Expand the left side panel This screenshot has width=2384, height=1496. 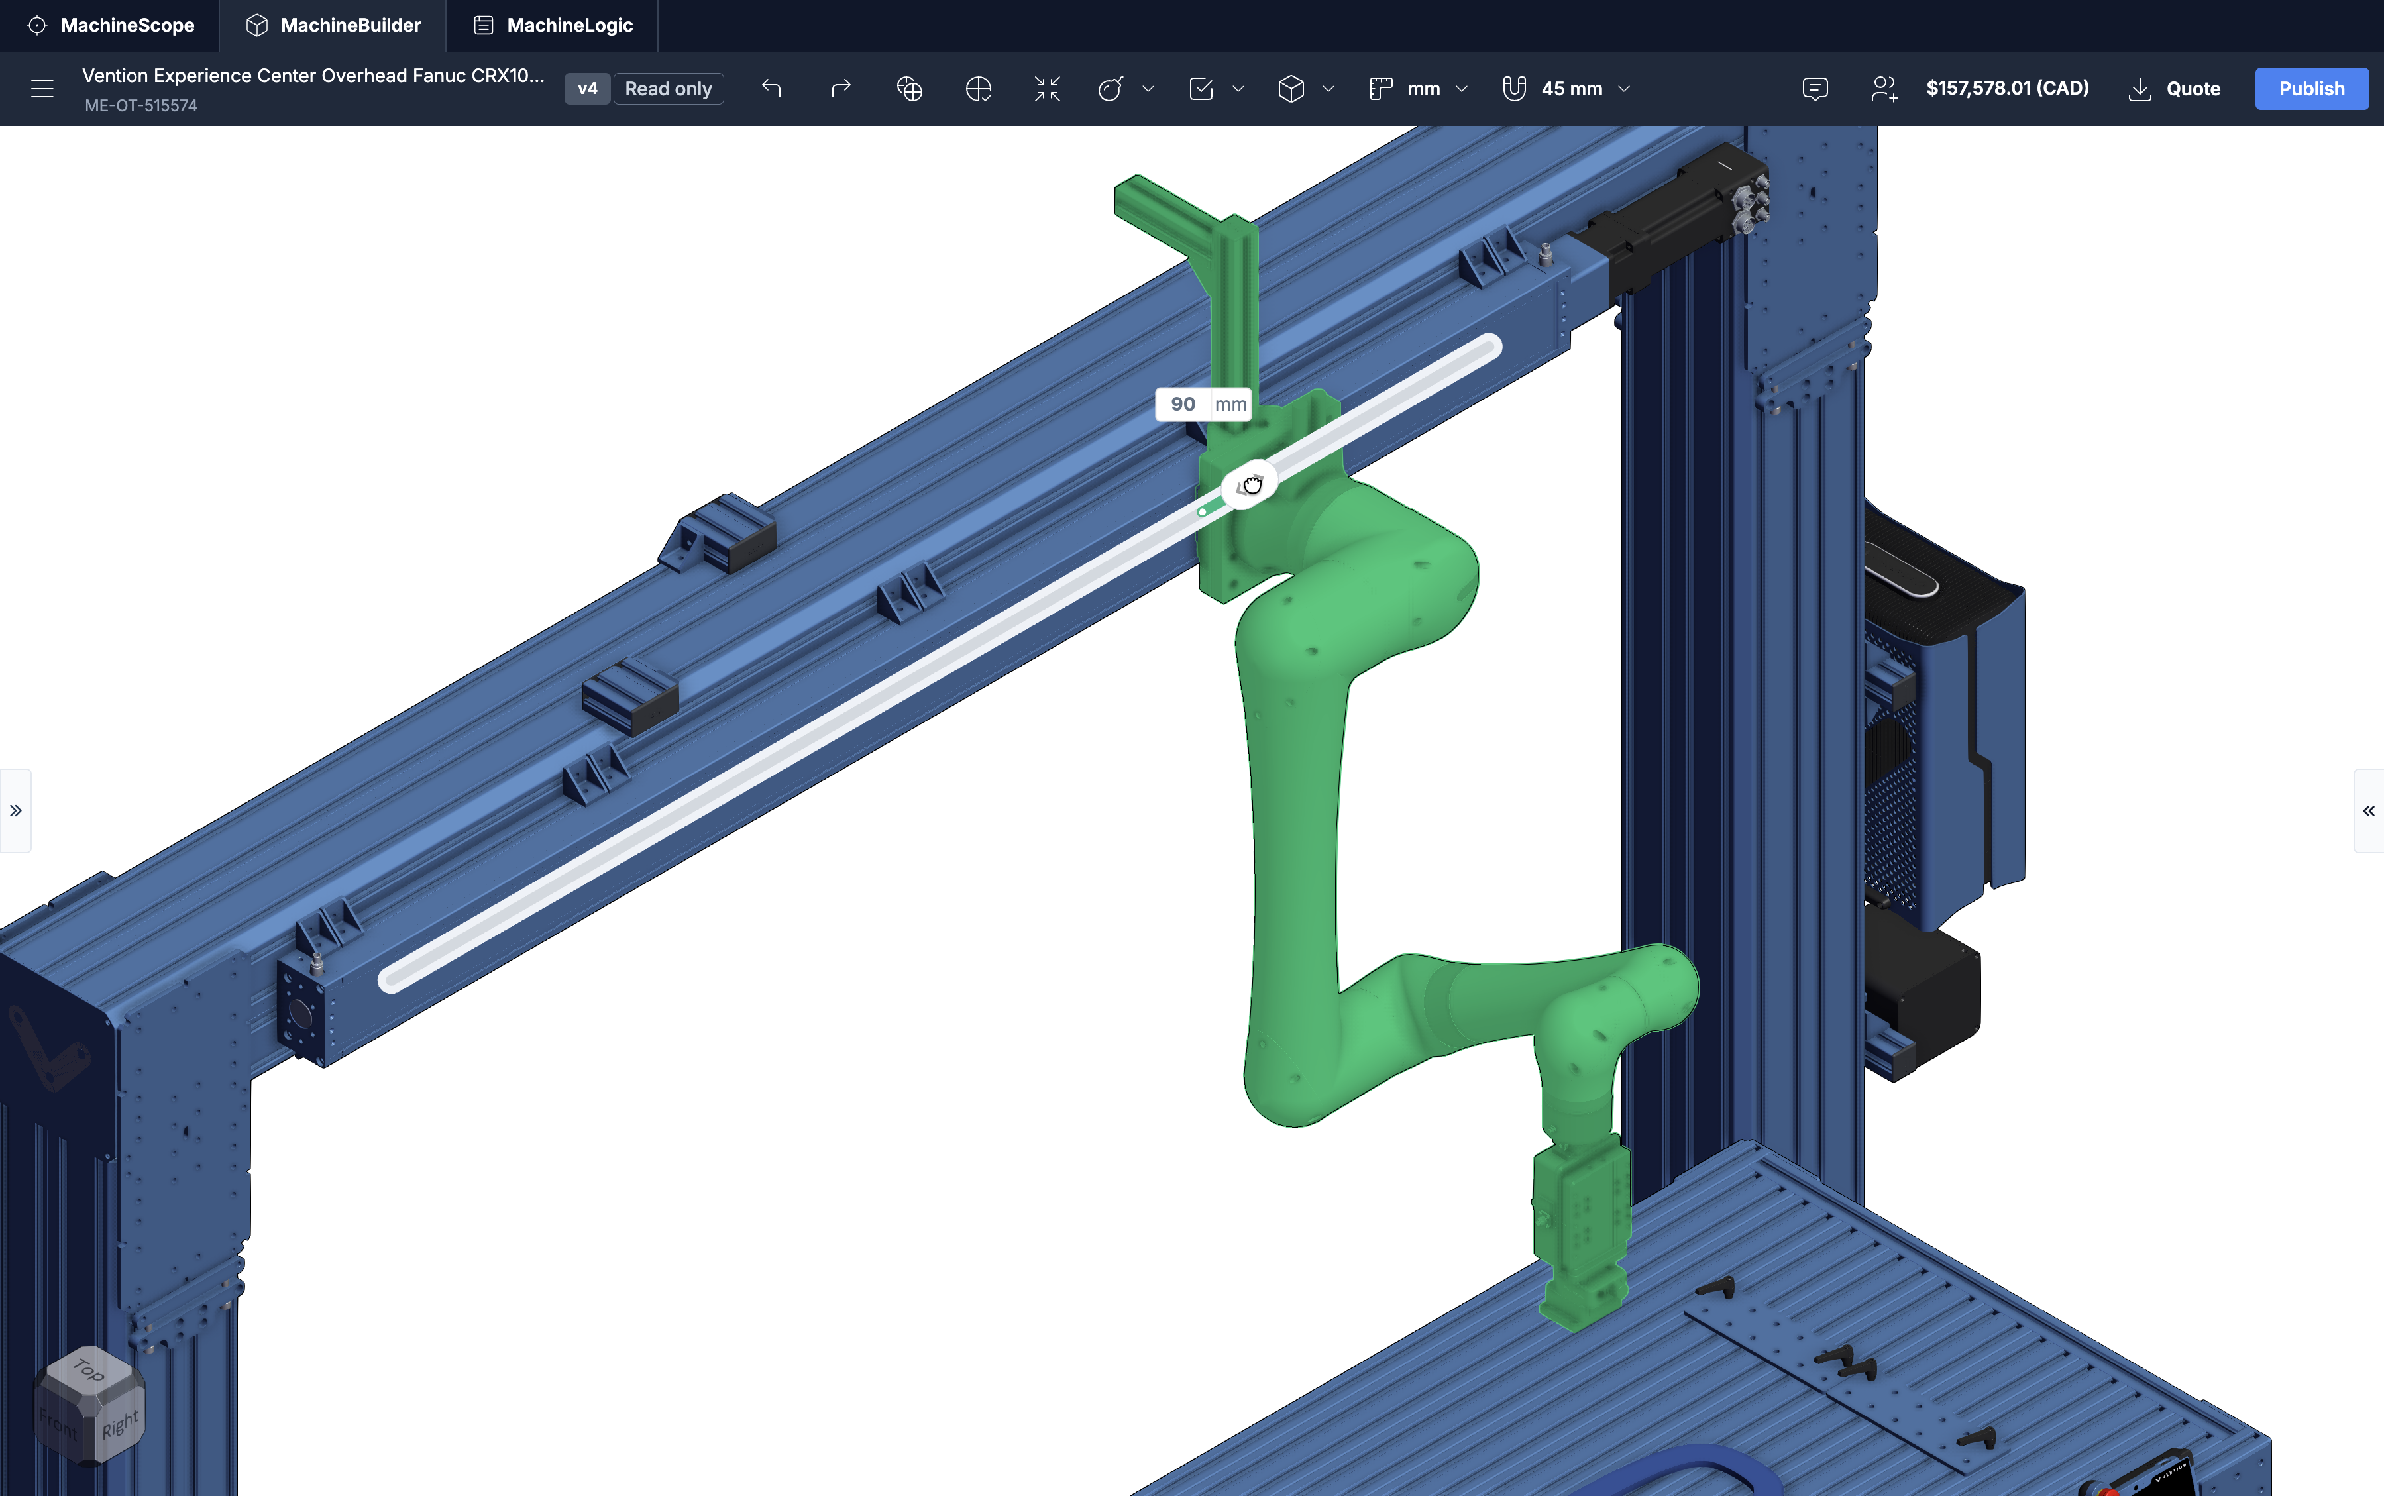(16, 810)
